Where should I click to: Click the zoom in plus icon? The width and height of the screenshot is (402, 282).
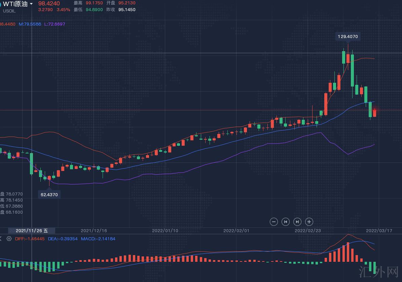pyautogui.click(x=309, y=221)
